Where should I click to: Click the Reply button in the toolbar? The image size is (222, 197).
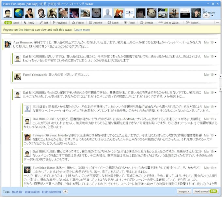tap(29, 23)
